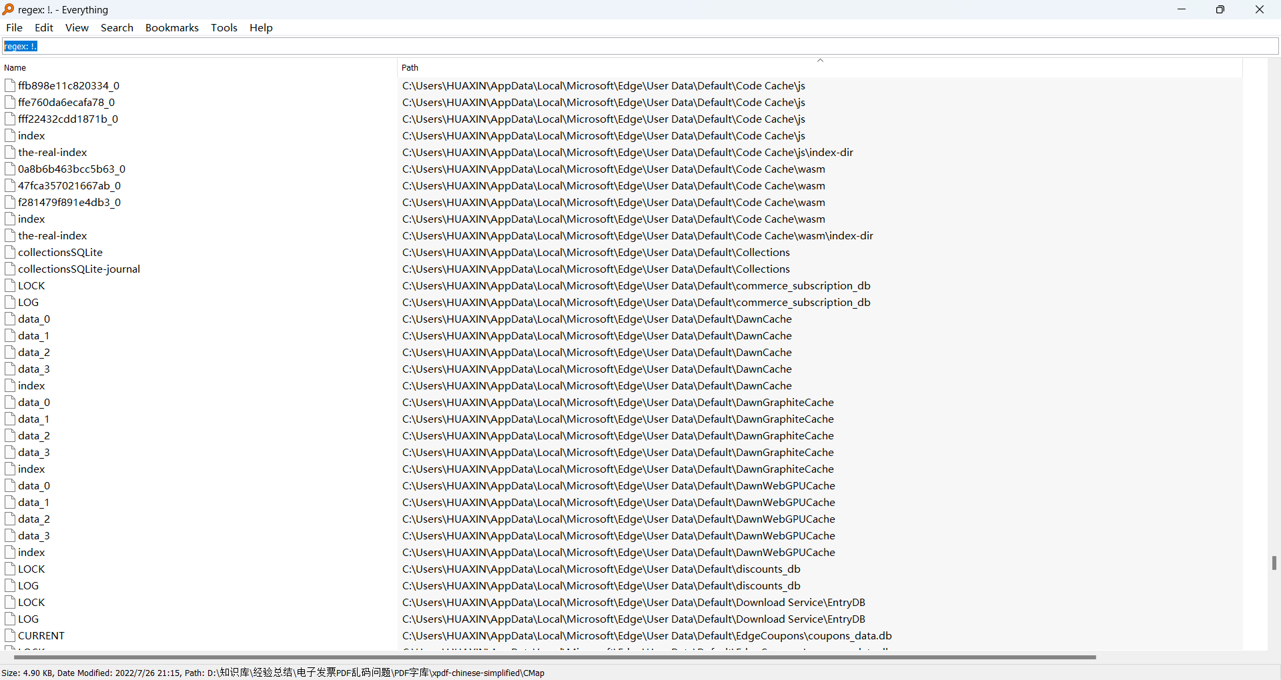
Task: Click the icon of index in Code Cache\js
Action: (x=10, y=135)
